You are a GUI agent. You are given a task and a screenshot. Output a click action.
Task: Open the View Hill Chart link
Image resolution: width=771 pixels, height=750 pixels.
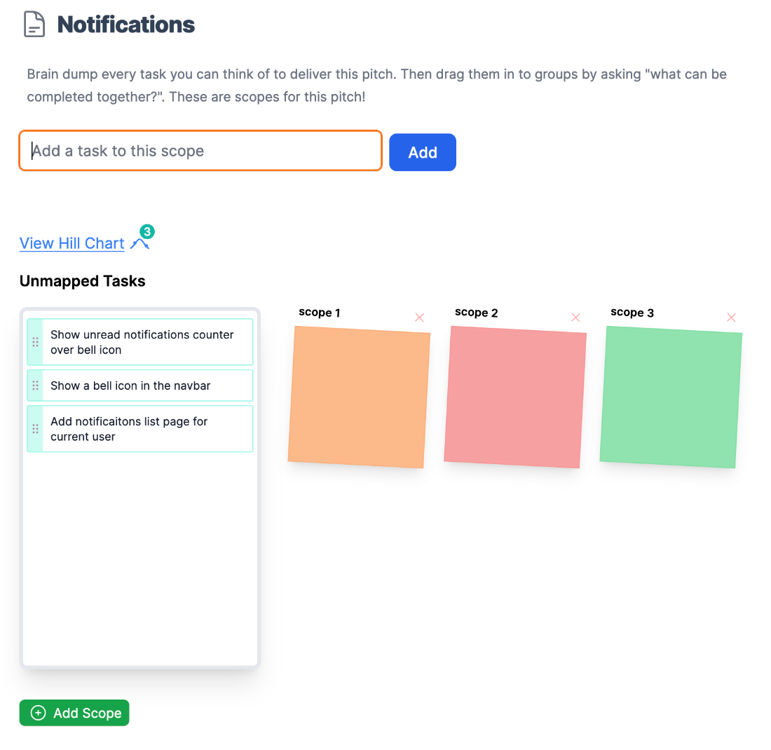(x=71, y=243)
